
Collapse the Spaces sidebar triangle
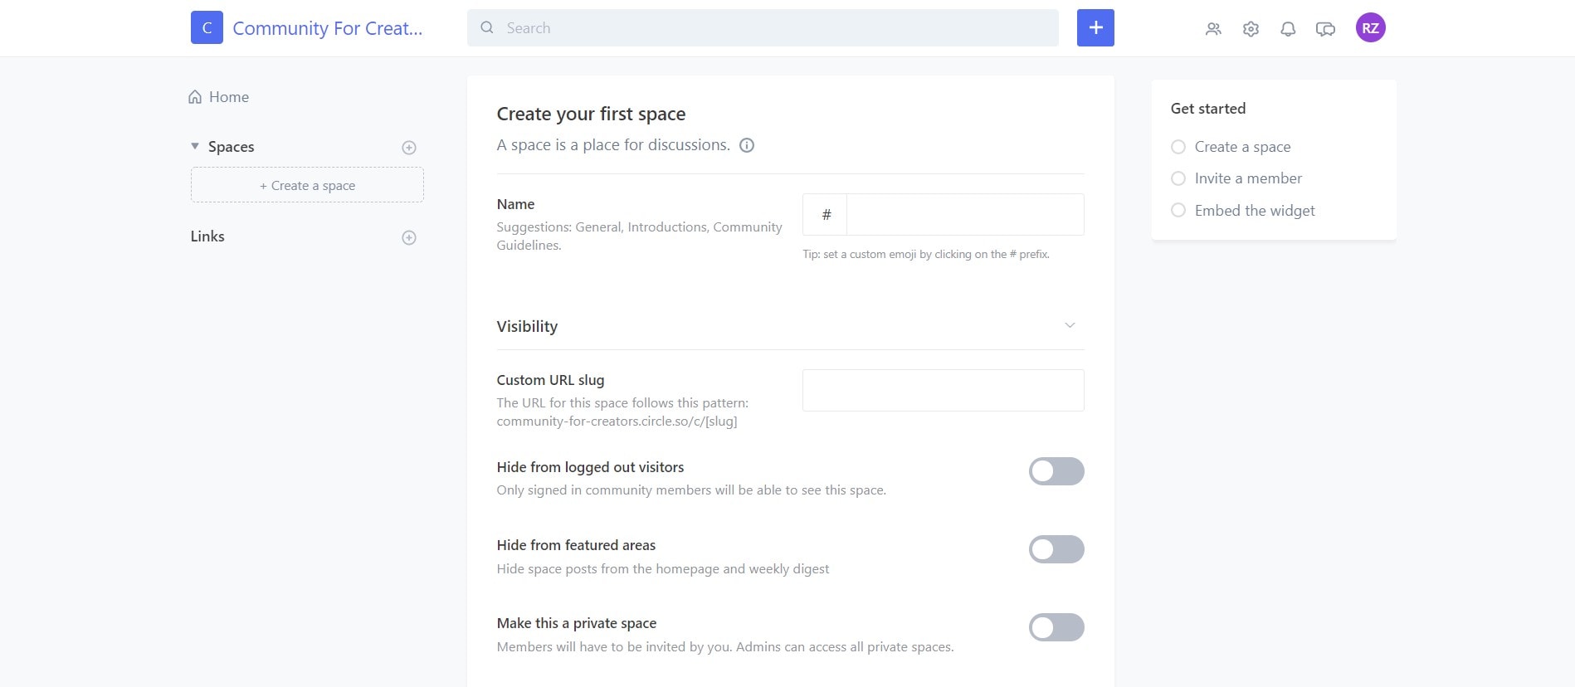(195, 146)
